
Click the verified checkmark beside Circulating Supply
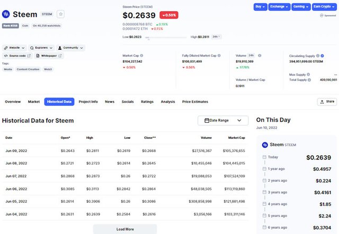323,56
